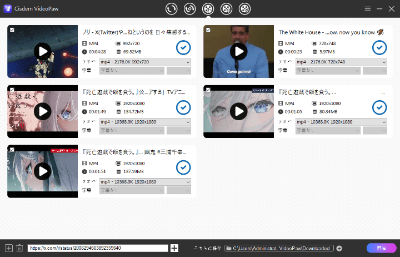This screenshot has width=400, height=257.
Task: Select the active download film reel tab
Action: 208,9
